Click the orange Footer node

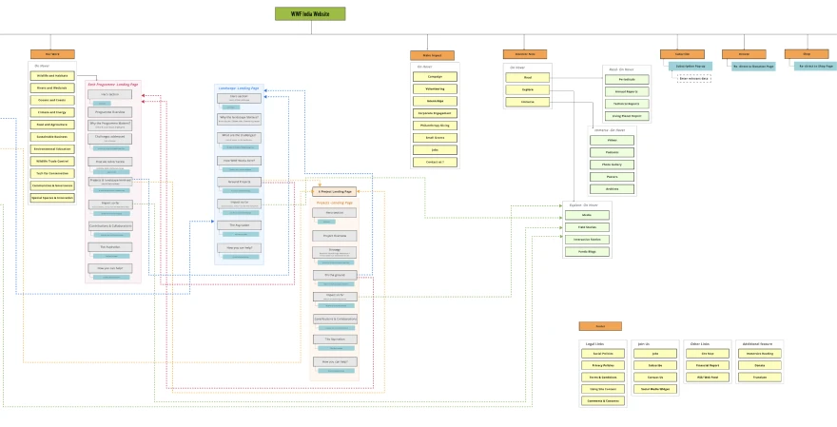tap(600, 326)
